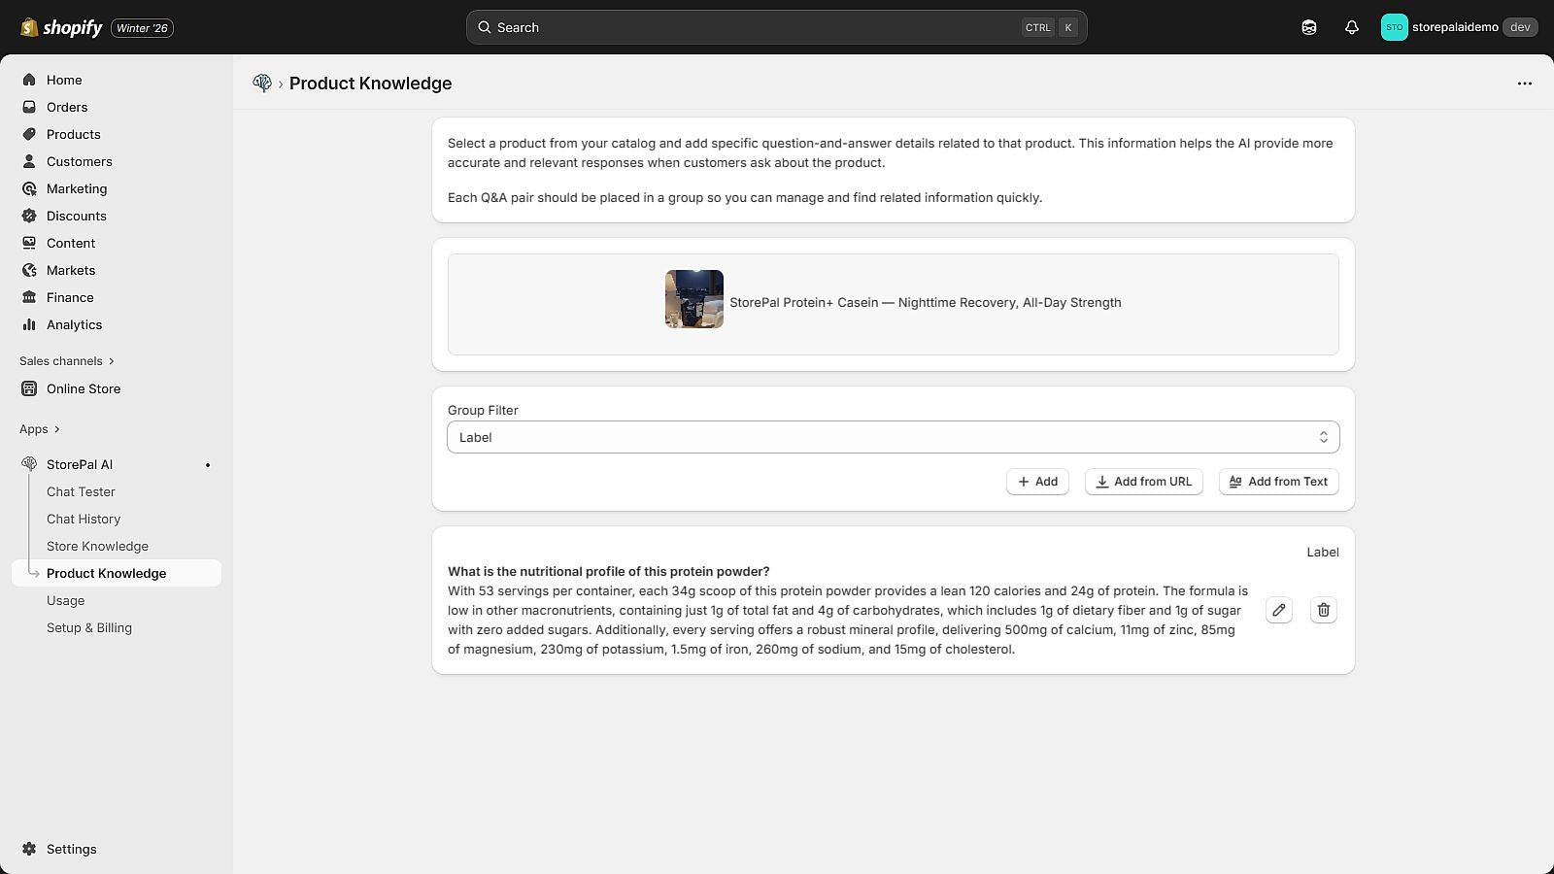Click the StorePal AI pin dot
The width and height of the screenshot is (1554, 874).
208,465
